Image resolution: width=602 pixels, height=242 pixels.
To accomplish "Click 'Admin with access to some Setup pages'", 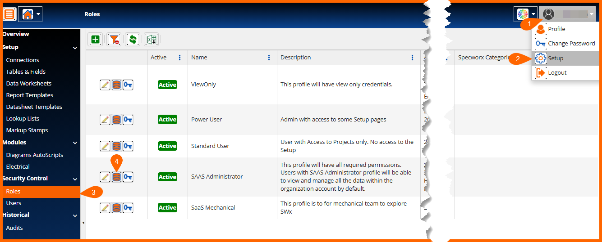I will click(333, 119).
